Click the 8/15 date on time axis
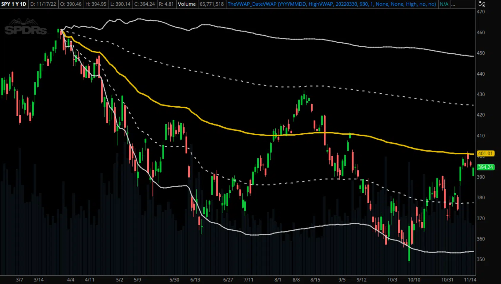501x284 pixels. (315, 280)
